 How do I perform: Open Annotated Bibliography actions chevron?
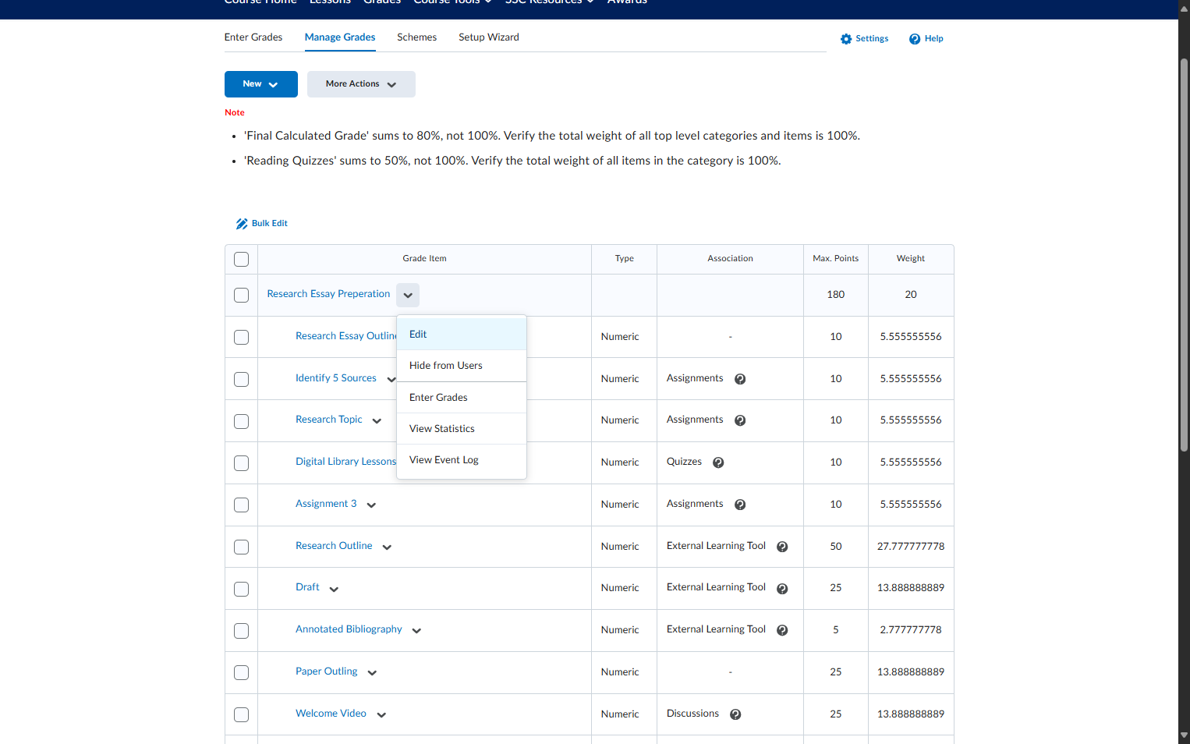416,631
